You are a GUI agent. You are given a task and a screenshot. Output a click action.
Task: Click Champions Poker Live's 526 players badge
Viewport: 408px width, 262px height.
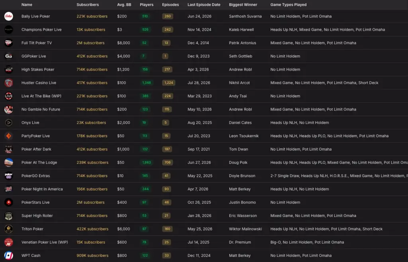(x=145, y=30)
